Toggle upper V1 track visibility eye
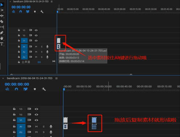The height and width of the screenshot is (137, 180). (36, 41)
